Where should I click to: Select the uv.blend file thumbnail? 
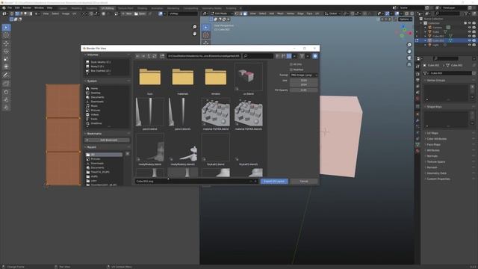(x=249, y=77)
